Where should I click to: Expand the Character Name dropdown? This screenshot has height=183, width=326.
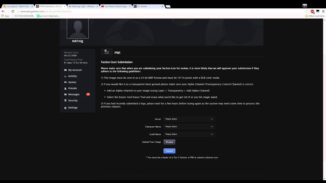coord(189,126)
